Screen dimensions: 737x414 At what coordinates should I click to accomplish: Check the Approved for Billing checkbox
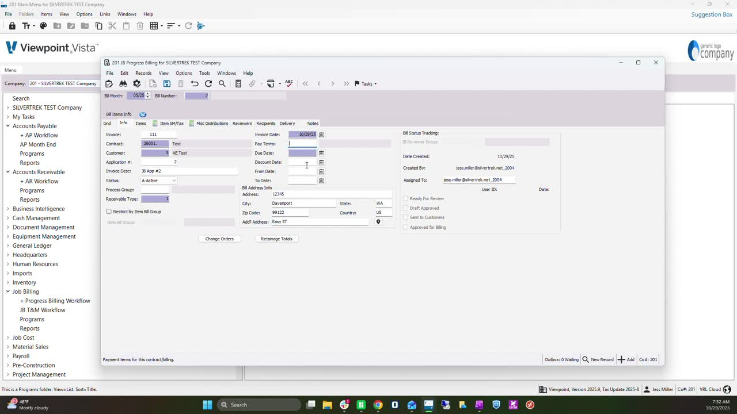pos(405,227)
